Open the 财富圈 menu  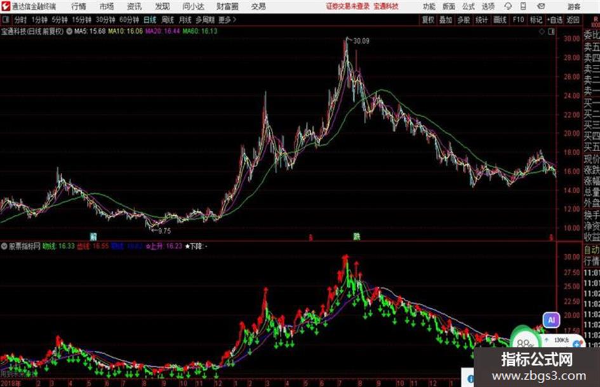click(x=227, y=6)
